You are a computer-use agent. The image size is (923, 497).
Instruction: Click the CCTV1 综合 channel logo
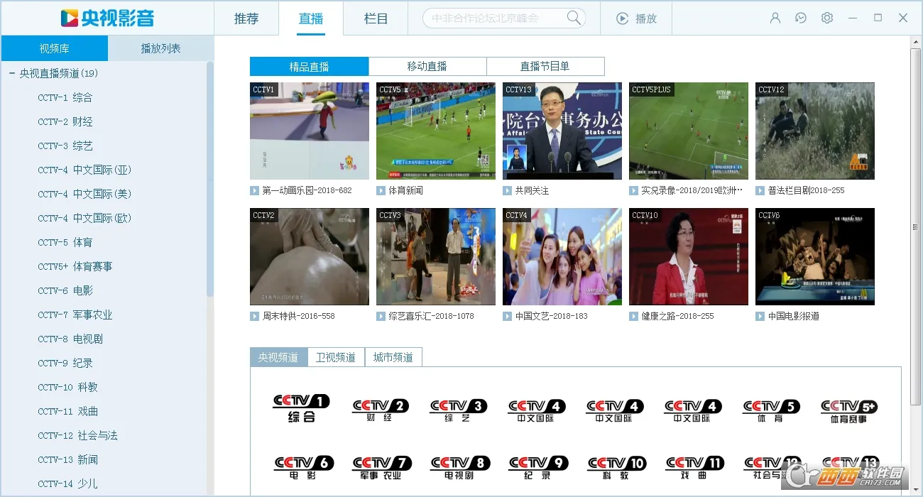click(302, 408)
